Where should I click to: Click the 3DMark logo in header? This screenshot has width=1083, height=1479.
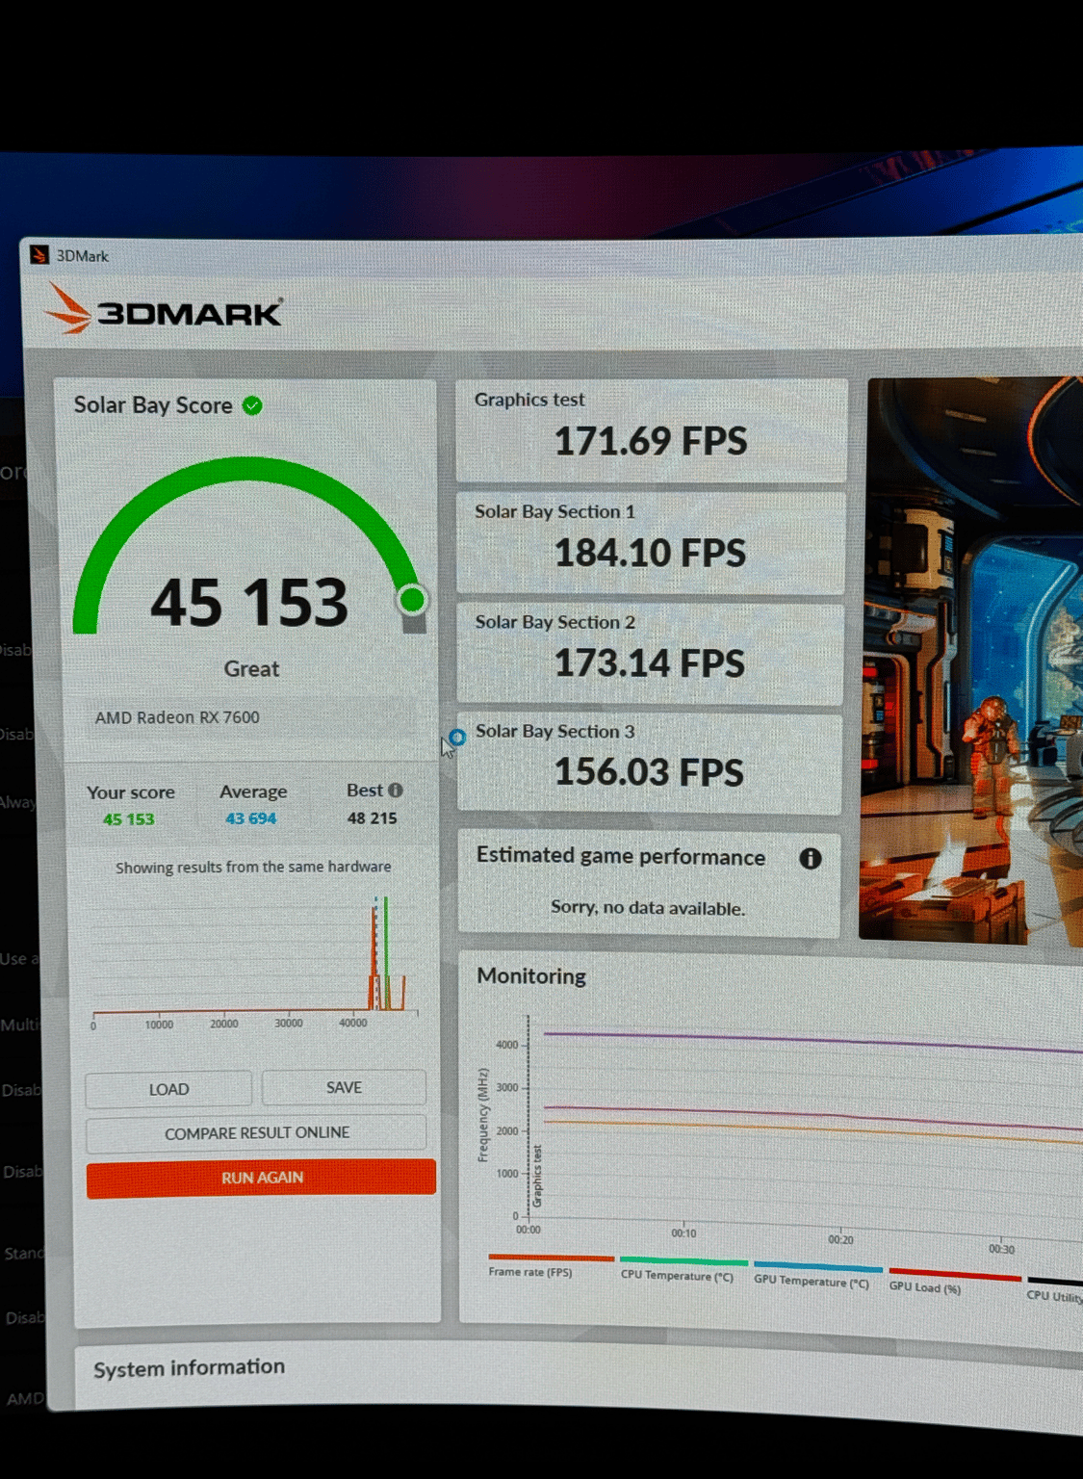coord(164,309)
